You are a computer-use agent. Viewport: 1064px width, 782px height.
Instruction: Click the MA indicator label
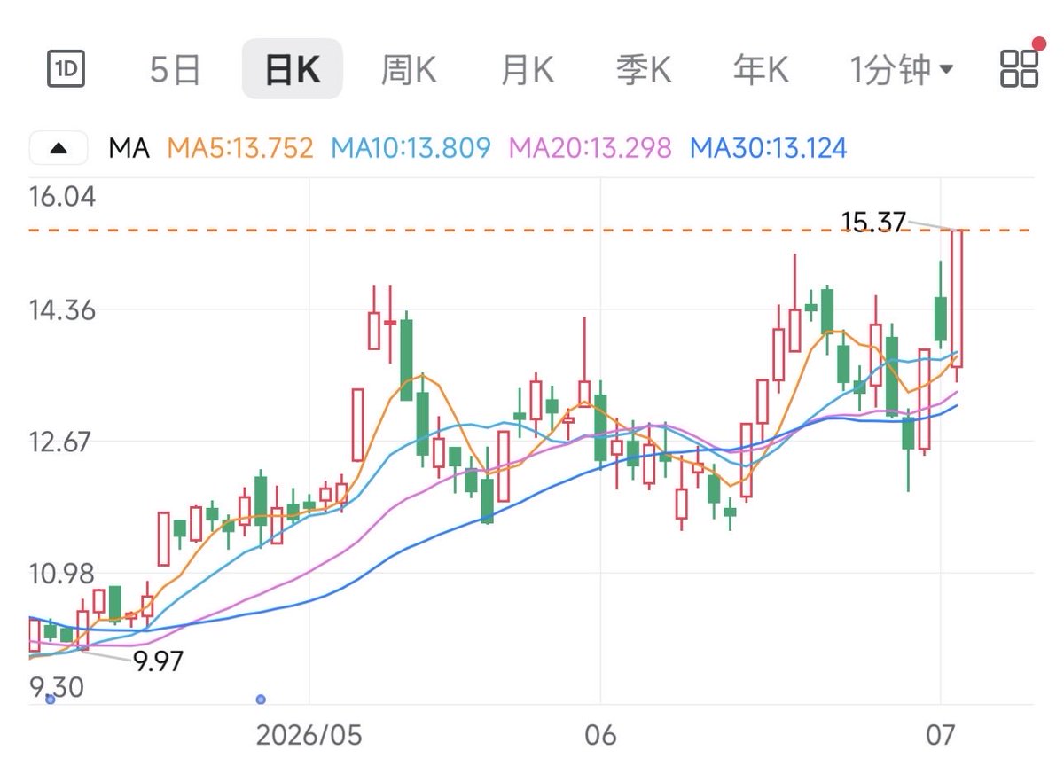pos(129,148)
